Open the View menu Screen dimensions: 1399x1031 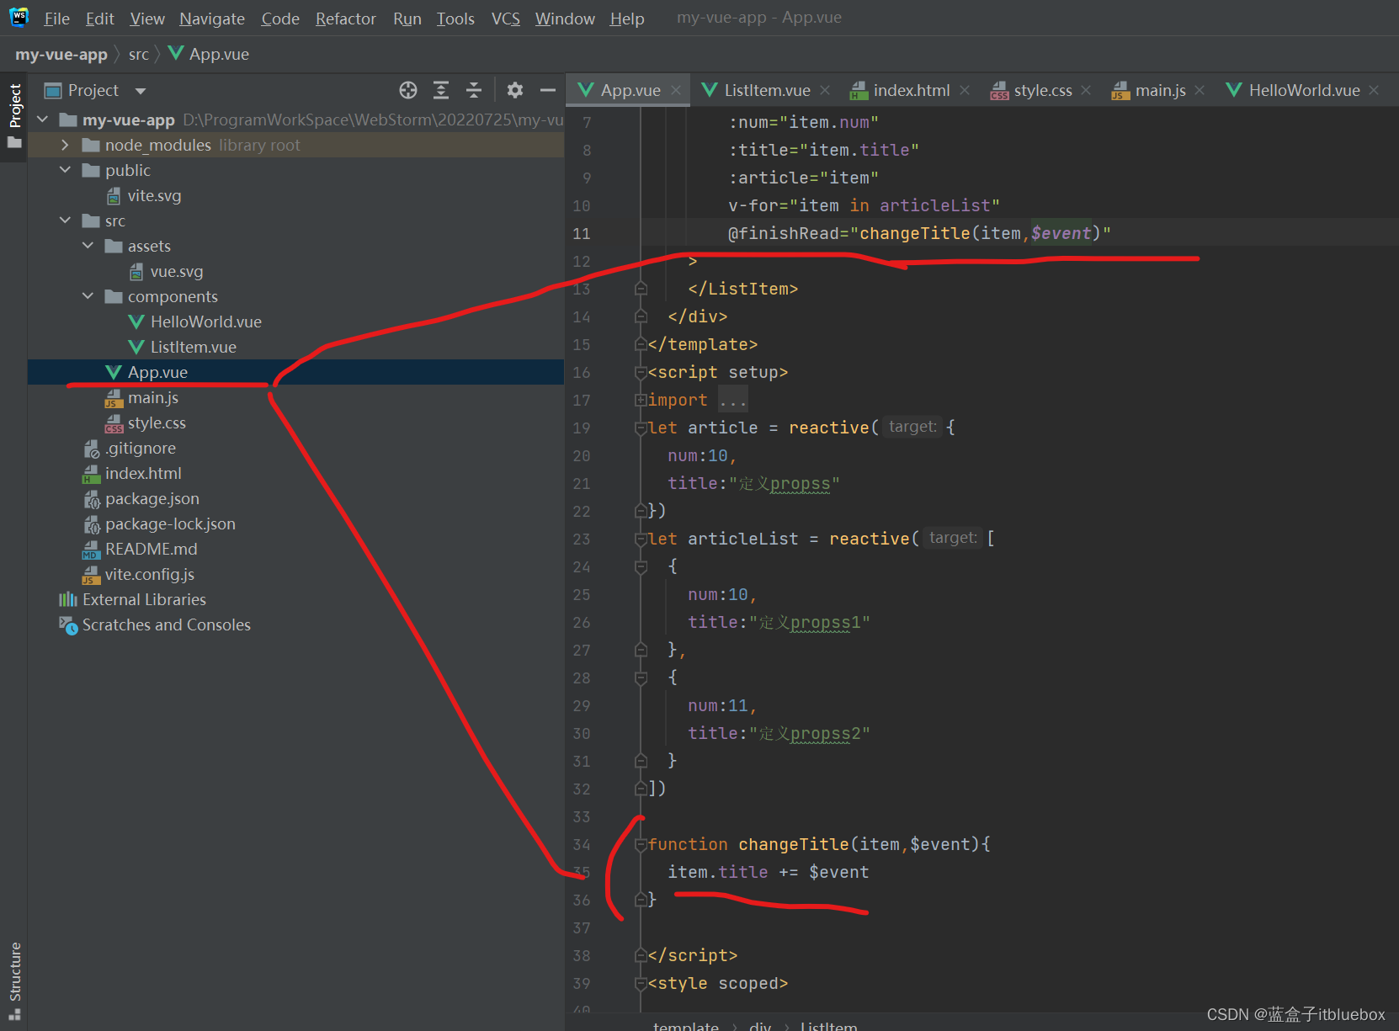[147, 19]
